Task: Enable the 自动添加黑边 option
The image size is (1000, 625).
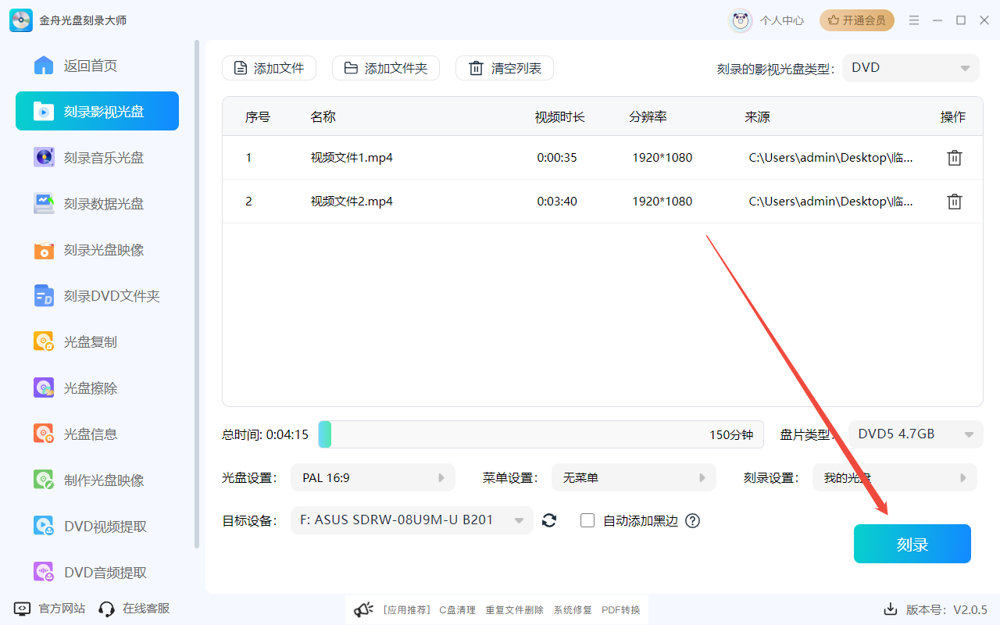Action: tap(587, 520)
